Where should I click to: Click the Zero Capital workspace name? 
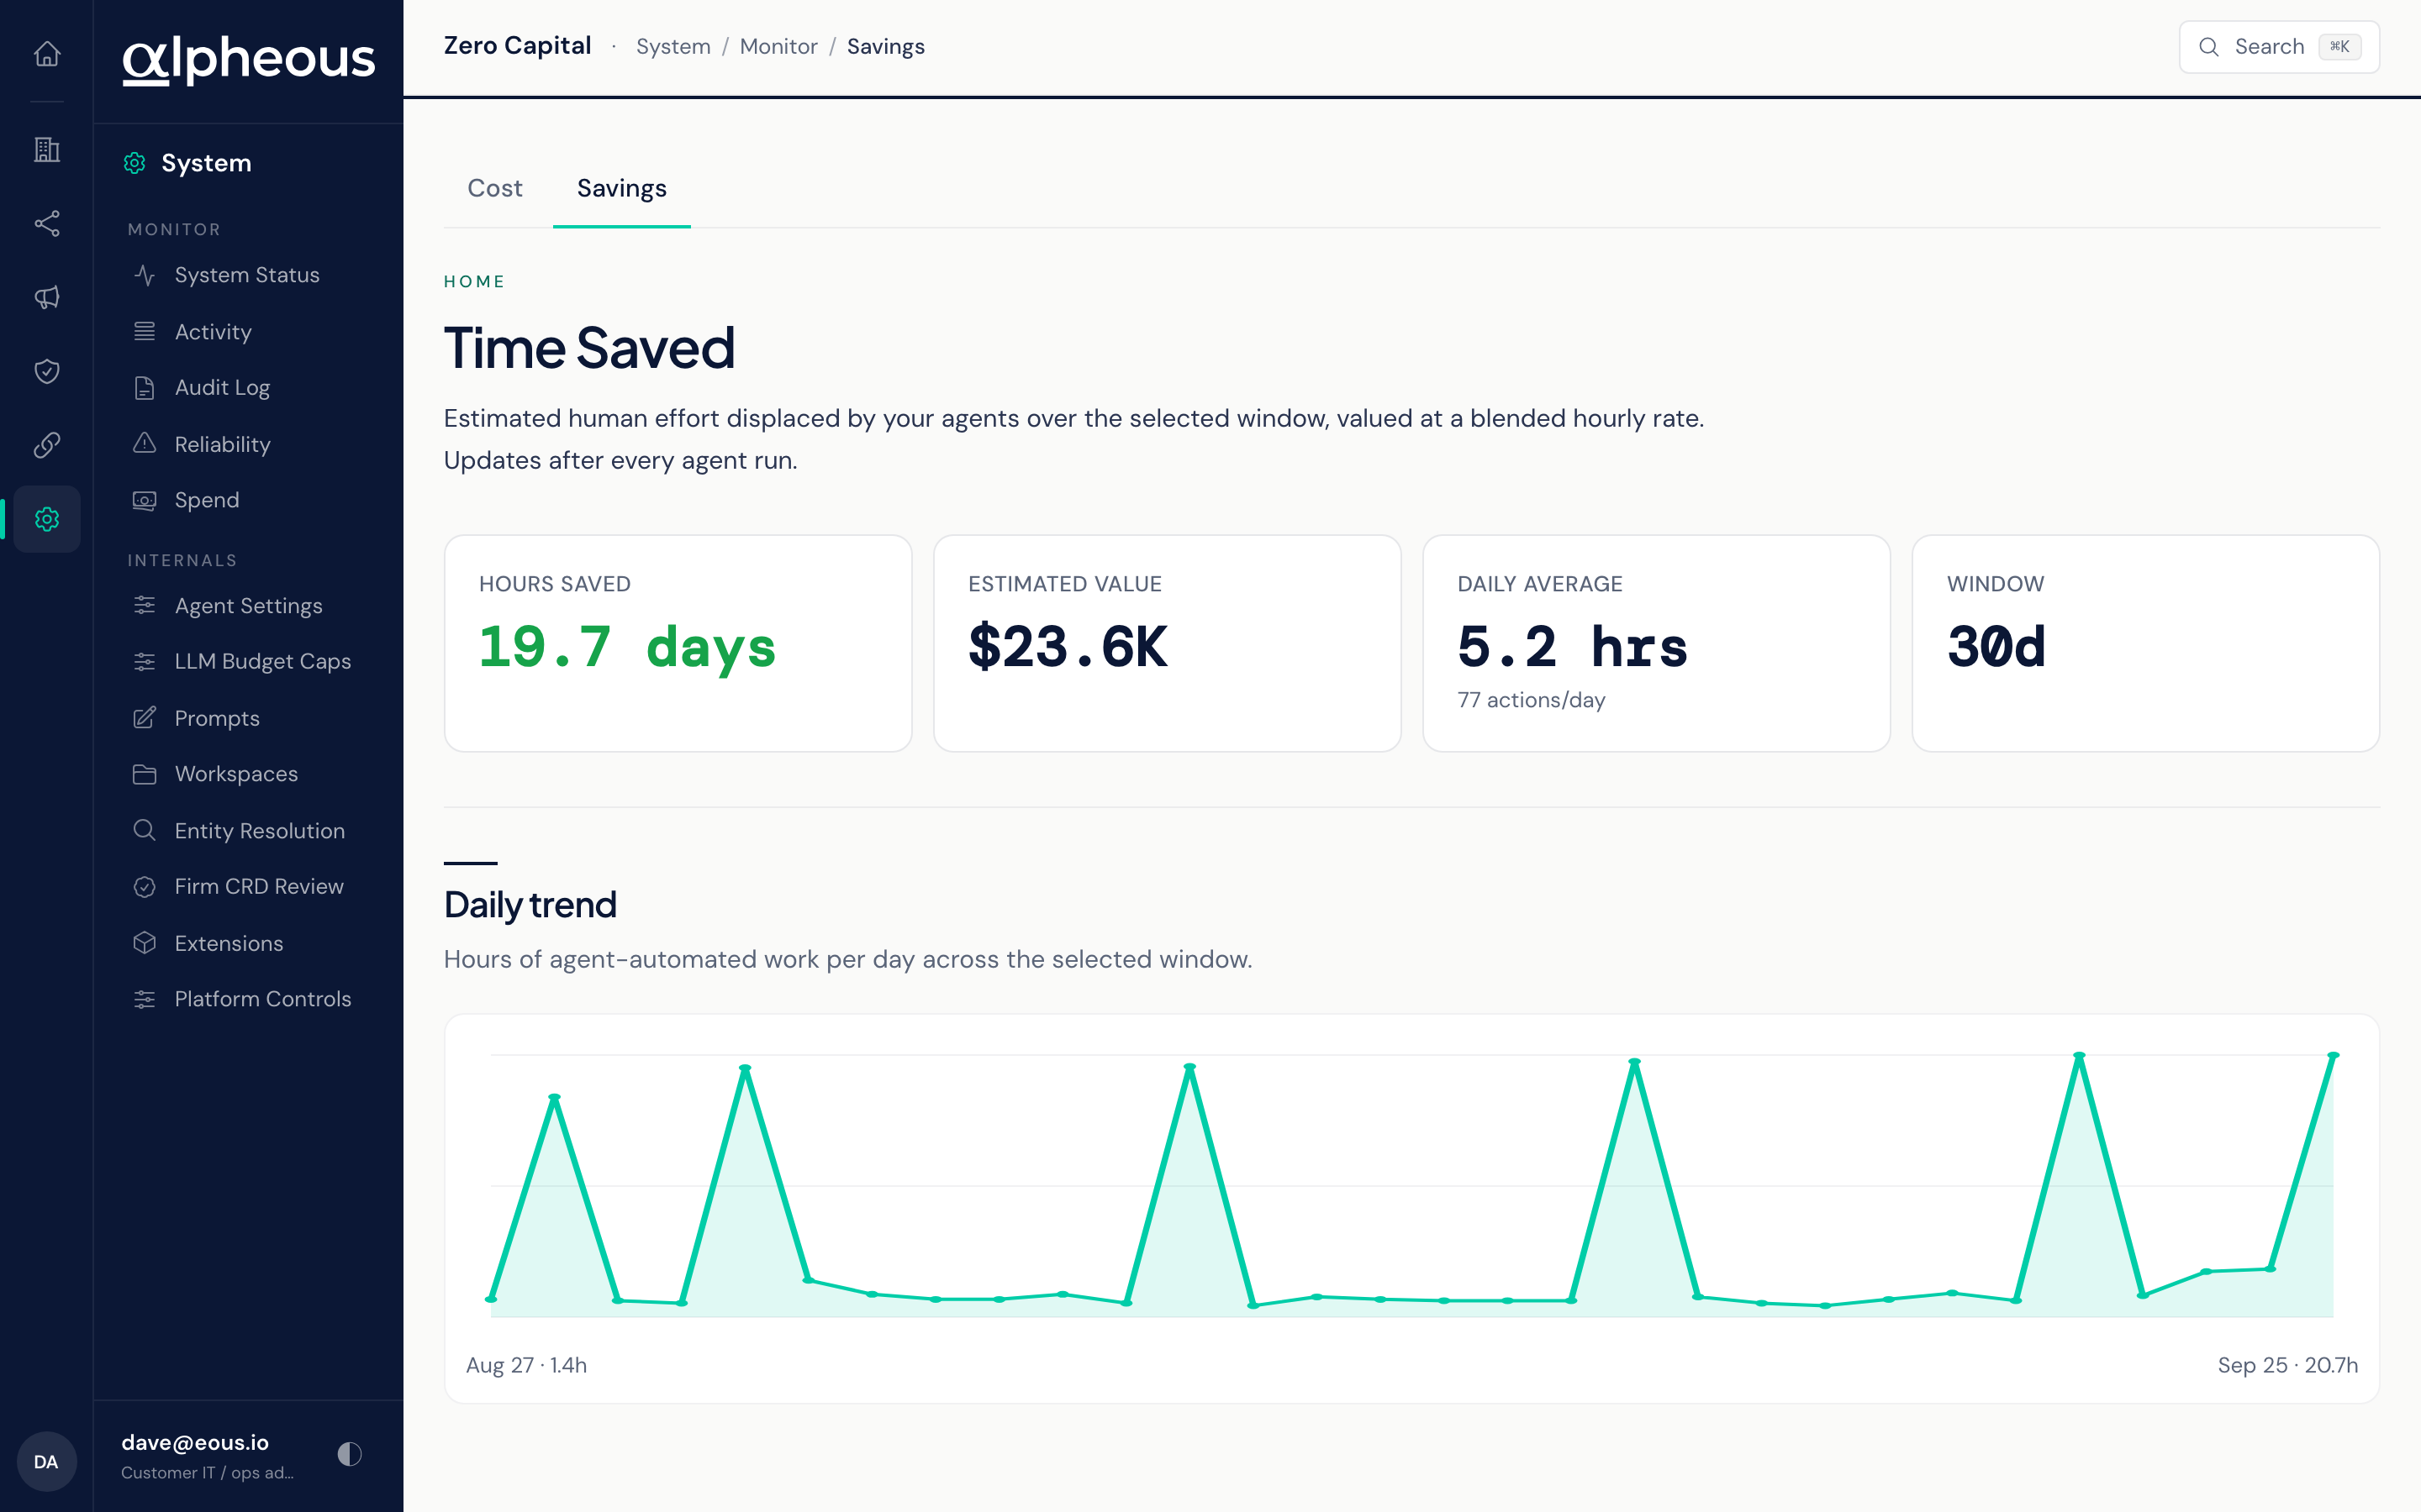pos(517,46)
